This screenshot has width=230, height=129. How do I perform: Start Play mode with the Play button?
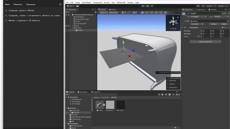(143, 6)
